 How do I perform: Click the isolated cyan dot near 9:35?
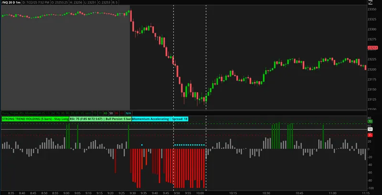(142, 145)
